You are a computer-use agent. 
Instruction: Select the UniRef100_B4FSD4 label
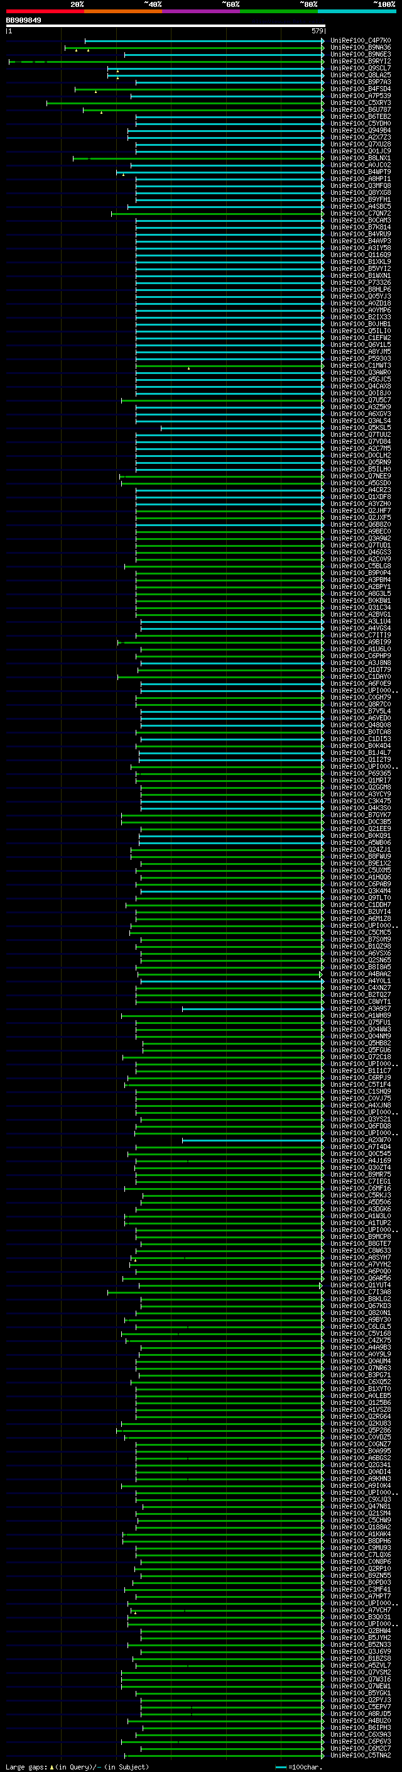360,89
